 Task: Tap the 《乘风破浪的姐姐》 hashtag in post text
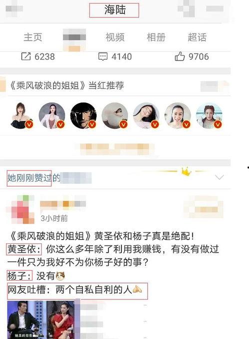click(x=50, y=236)
